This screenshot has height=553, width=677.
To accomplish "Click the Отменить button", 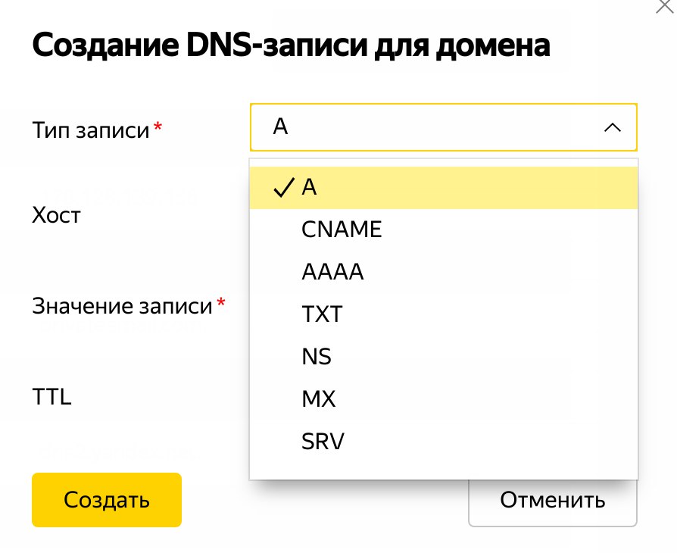I will 553,501.
